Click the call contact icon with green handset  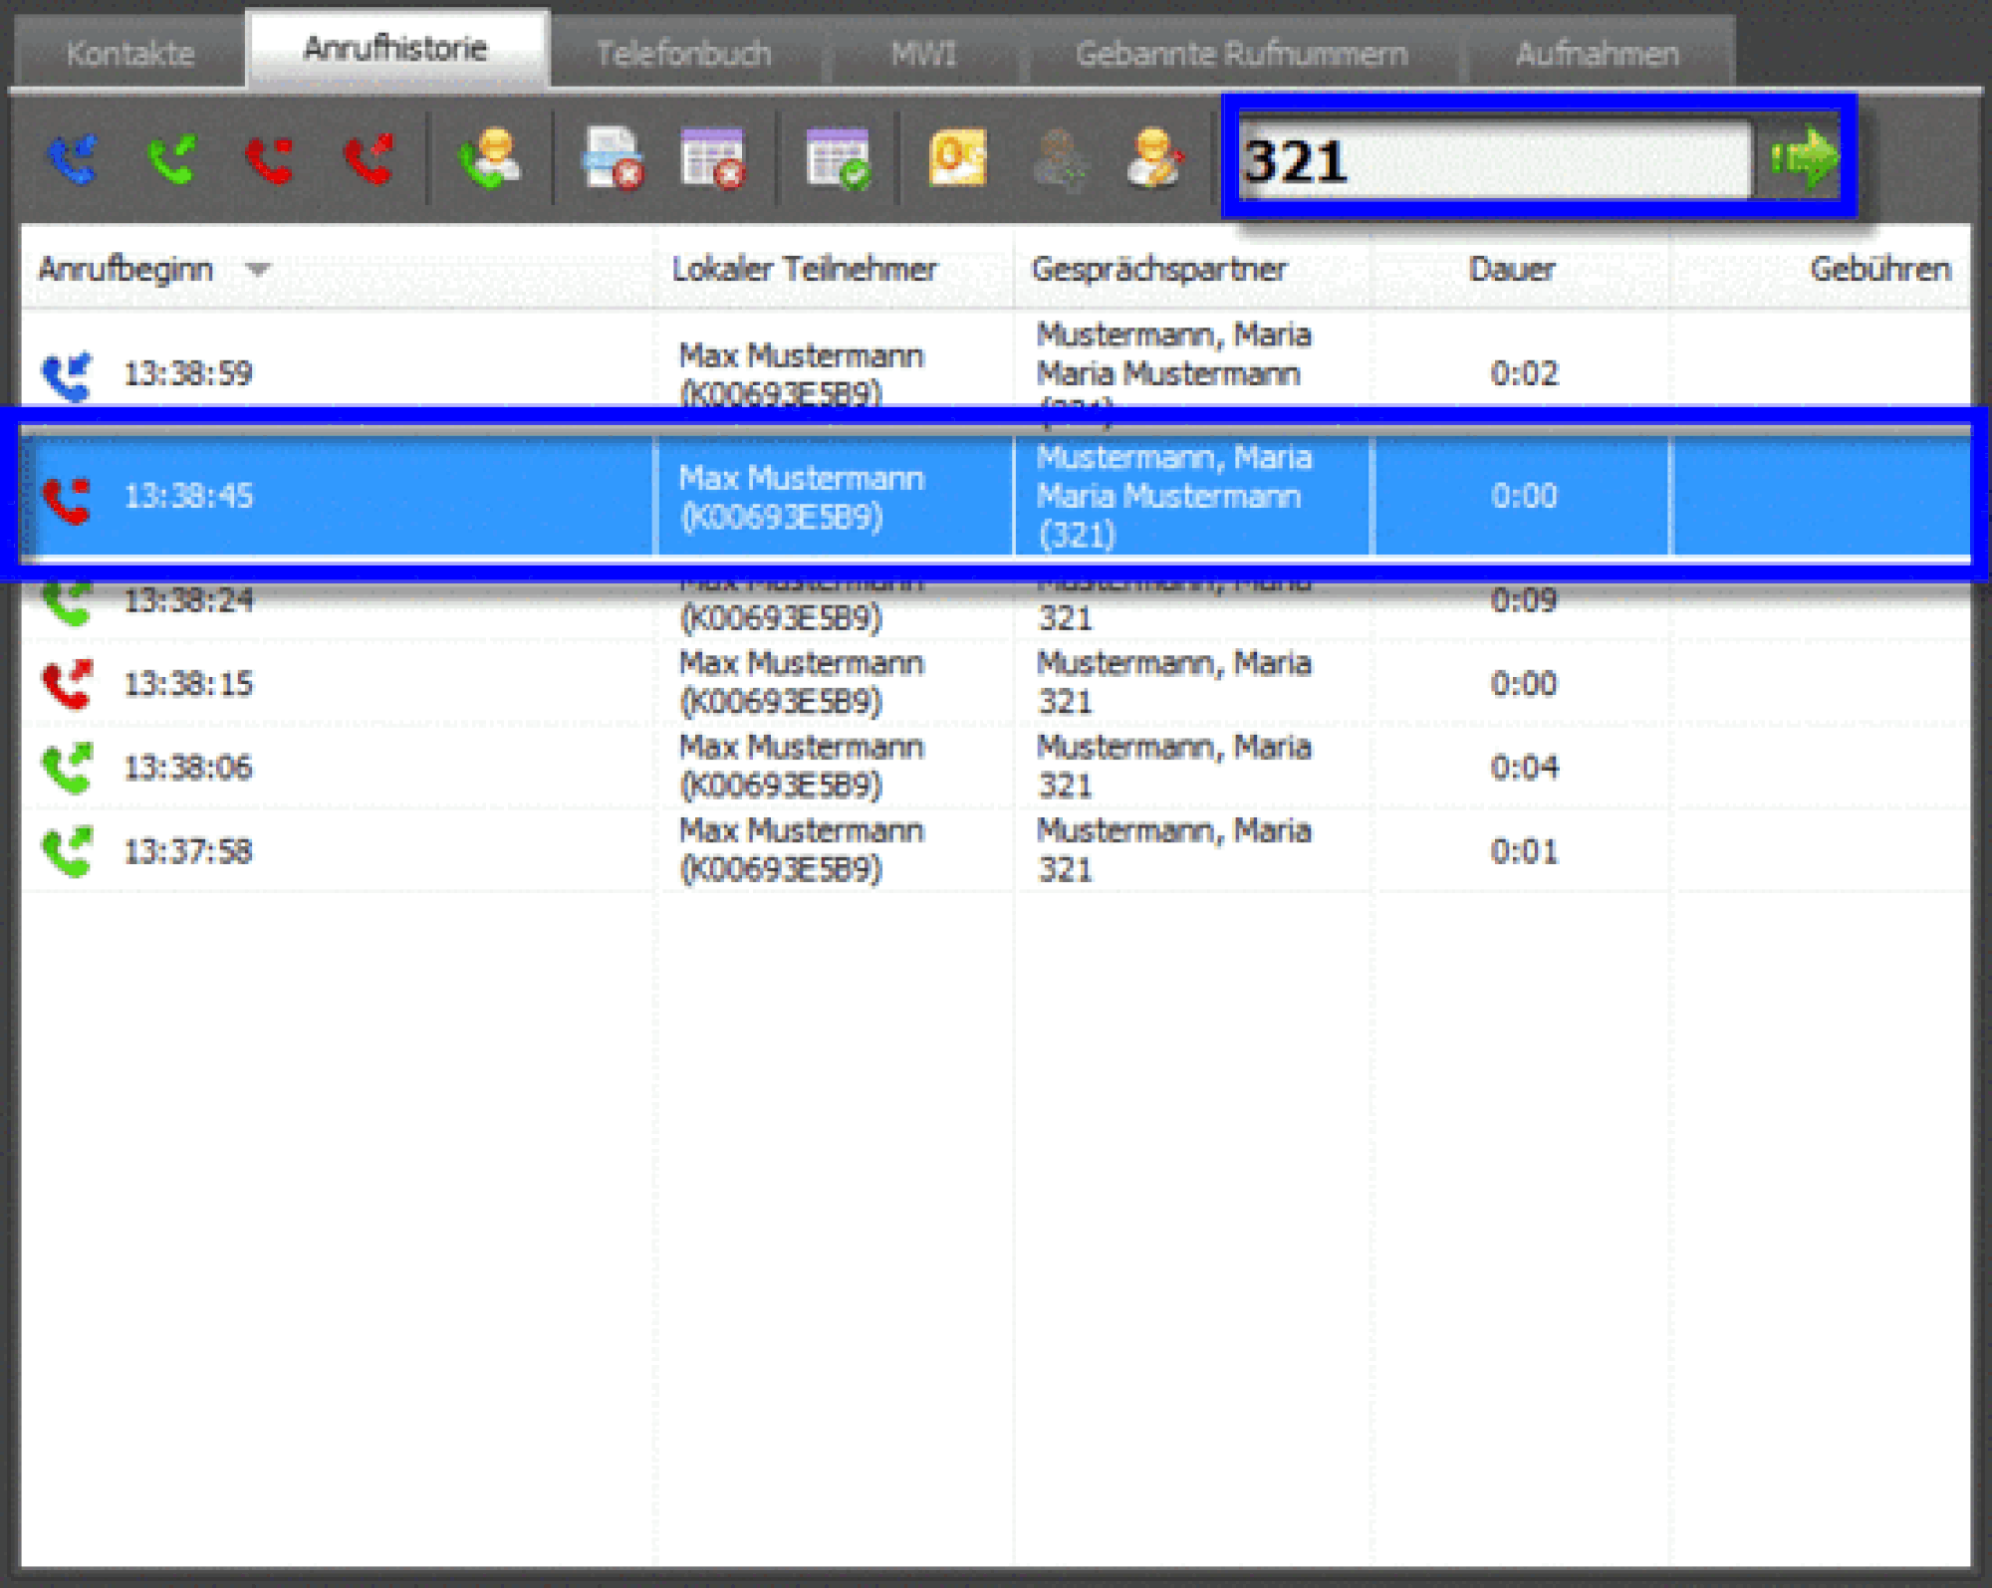490,159
